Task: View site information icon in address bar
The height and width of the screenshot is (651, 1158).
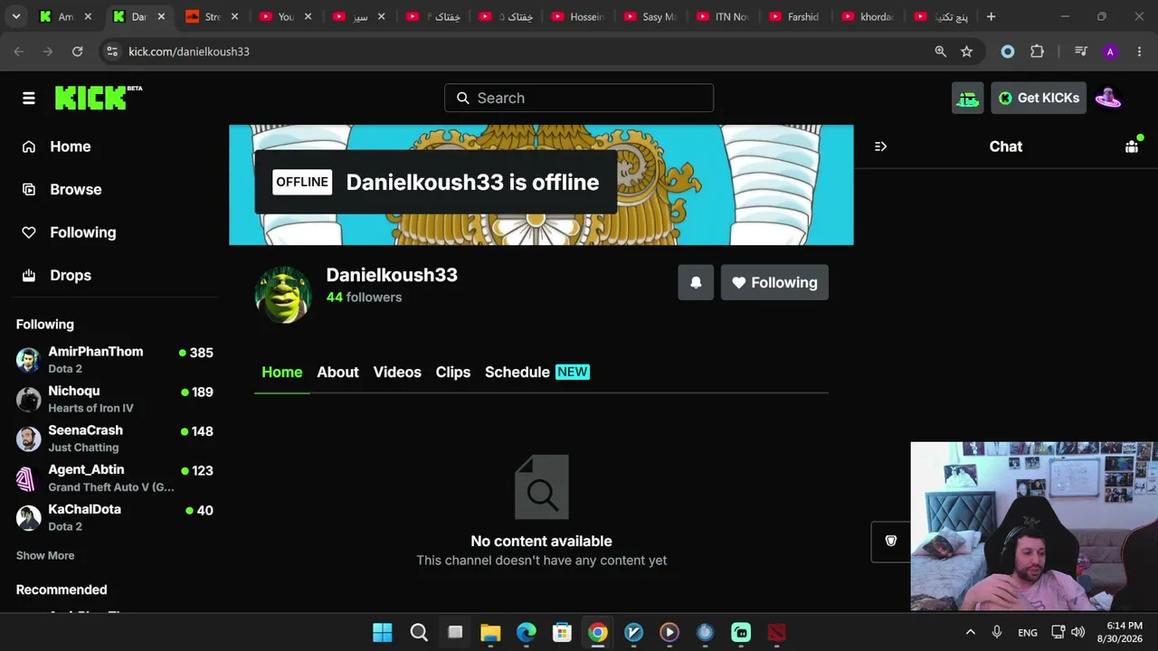Action: tap(112, 52)
